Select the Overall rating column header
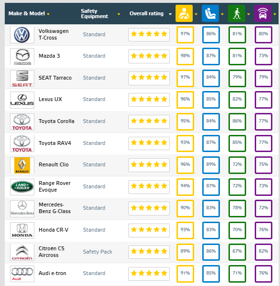 click(146, 13)
